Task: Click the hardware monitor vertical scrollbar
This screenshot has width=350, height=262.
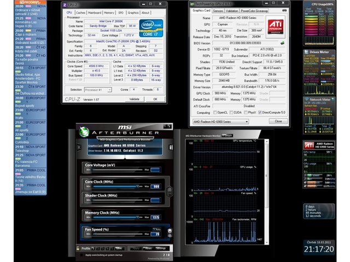Action: pos(266,192)
